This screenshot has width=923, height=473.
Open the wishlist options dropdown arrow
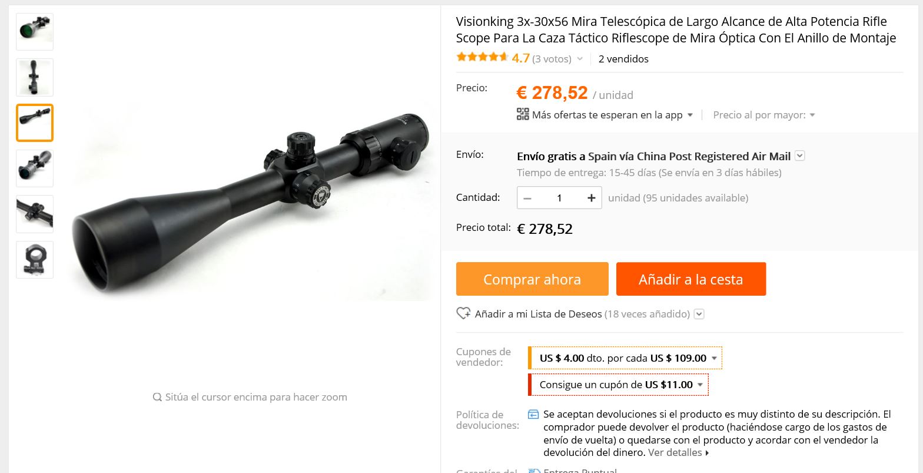pyautogui.click(x=699, y=314)
